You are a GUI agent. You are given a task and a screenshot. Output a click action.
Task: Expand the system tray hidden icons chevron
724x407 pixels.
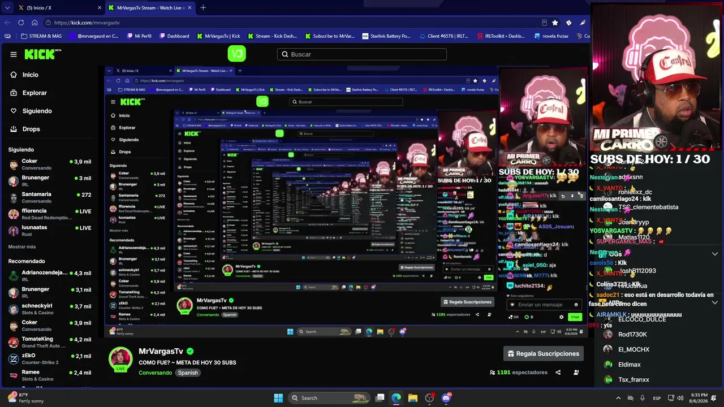click(x=618, y=398)
